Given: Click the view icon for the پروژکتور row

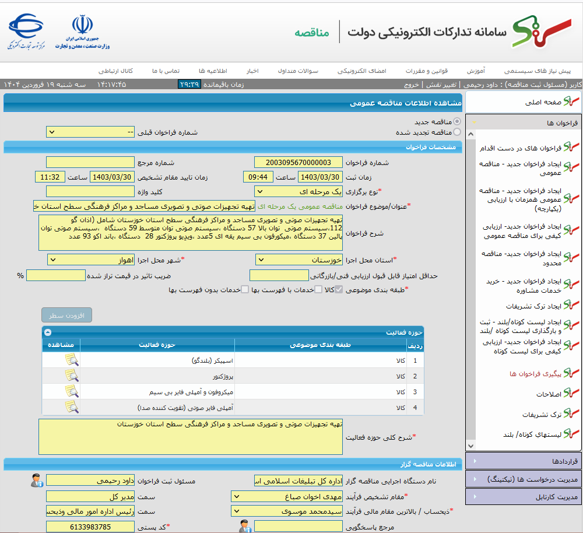Looking at the screenshot, I should pos(72,376).
